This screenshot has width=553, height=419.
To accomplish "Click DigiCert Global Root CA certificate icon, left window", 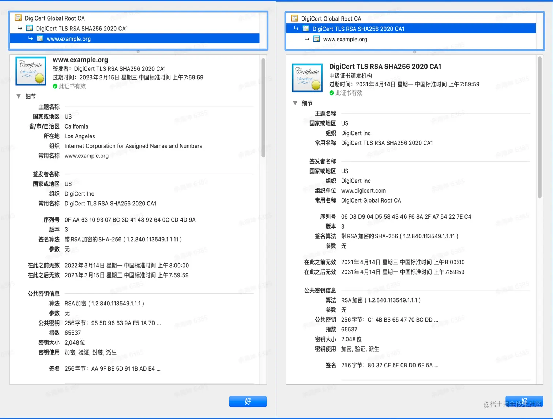I will coord(18,18).
